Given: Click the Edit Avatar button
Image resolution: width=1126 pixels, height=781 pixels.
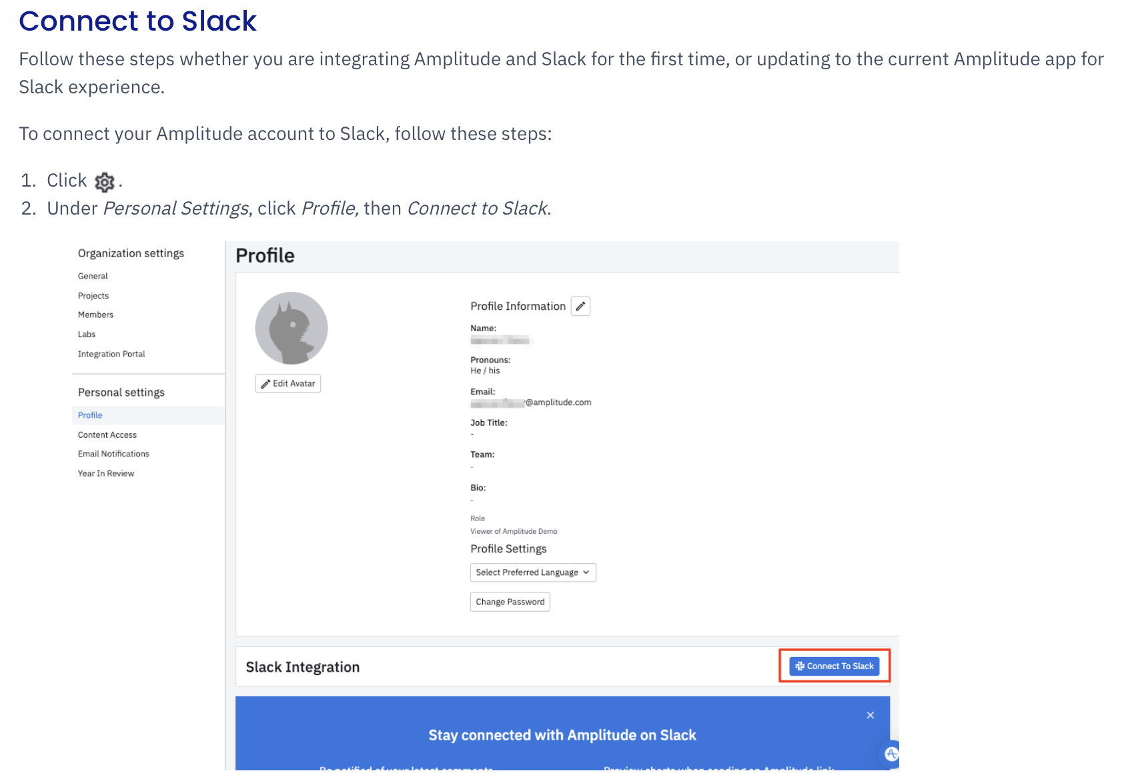Looking at the screenshot, I should point(288,384).
